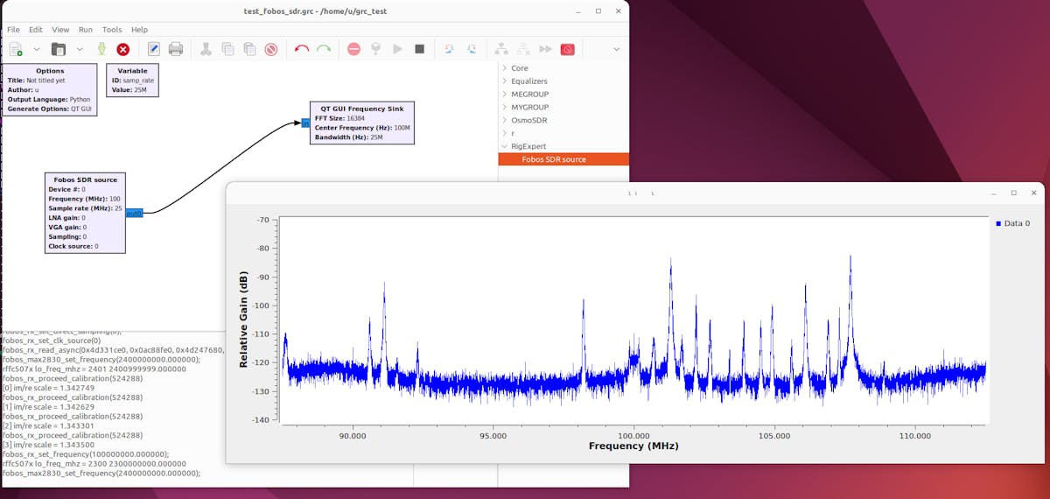1050x499 pixels.
Task: Click the Execute flowgraph play icon
Action: 397,49
